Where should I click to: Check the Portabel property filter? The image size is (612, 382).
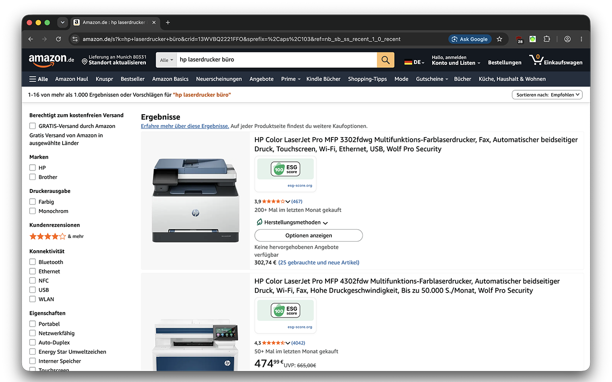tap(33, 324)
